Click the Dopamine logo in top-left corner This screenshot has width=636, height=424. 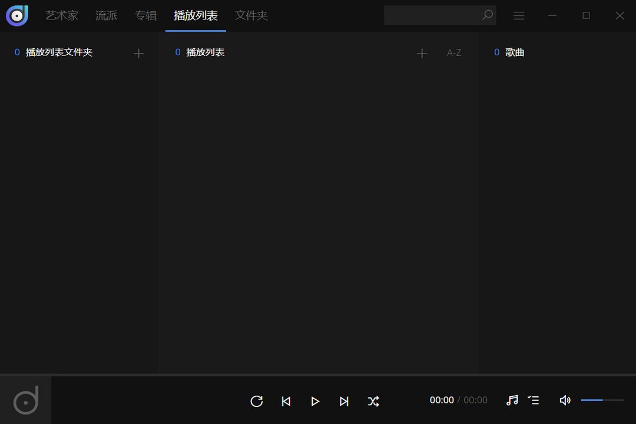pyautogui.click(x=16, y=15)
